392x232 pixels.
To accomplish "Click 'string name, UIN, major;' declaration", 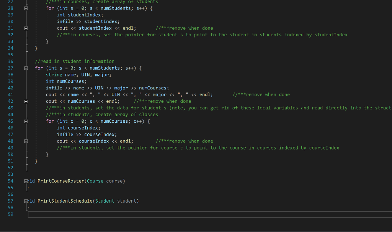I will point(79,75).
